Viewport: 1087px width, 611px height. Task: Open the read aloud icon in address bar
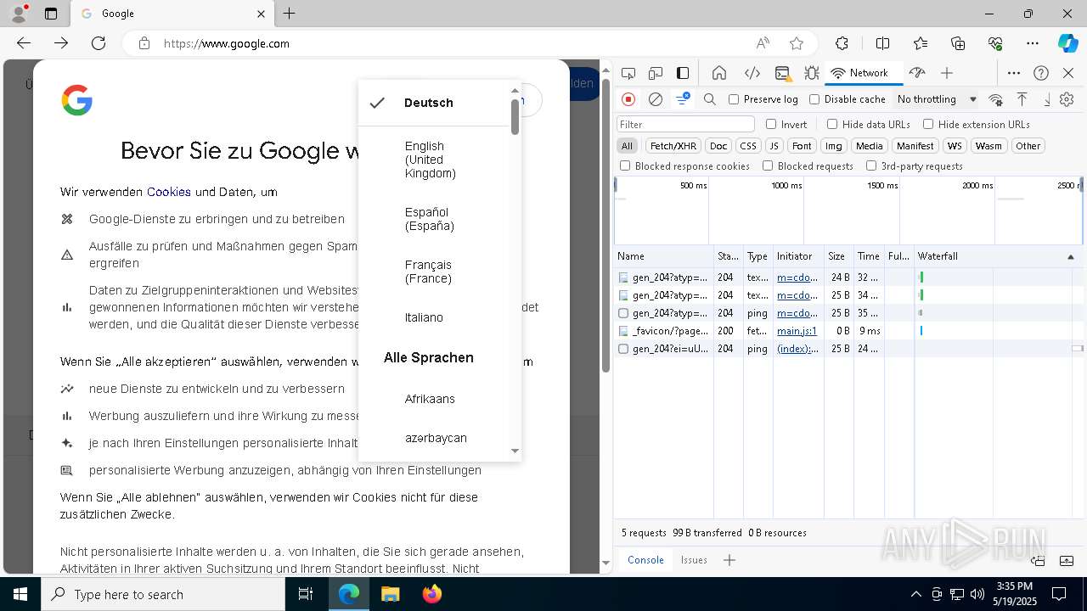(763, 43)
